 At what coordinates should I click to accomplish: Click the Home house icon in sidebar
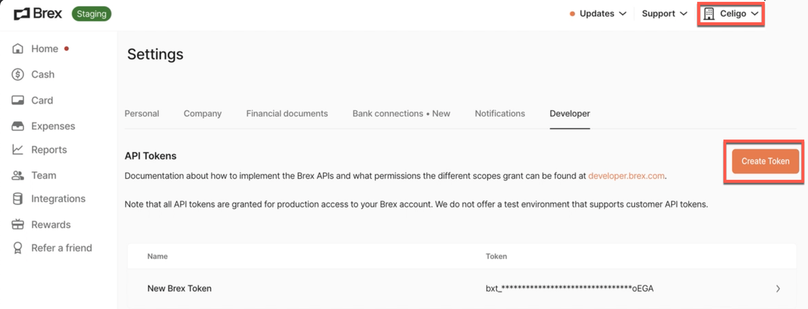point(18,49)
